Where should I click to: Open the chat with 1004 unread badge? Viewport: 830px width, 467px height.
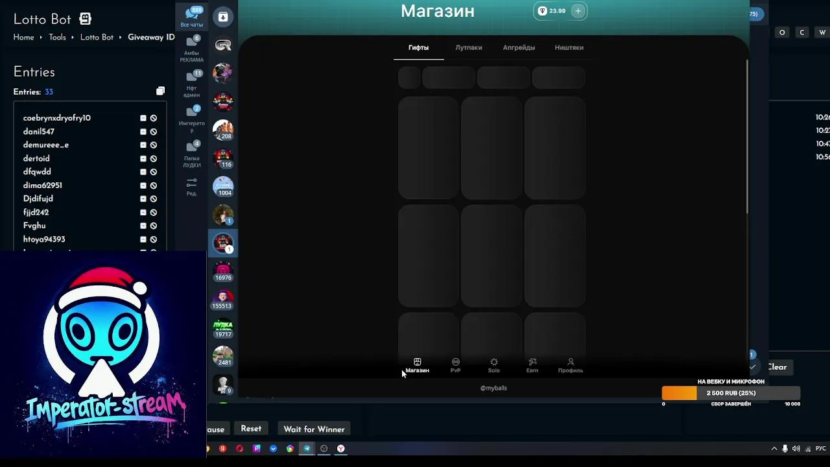pos(223,187)
